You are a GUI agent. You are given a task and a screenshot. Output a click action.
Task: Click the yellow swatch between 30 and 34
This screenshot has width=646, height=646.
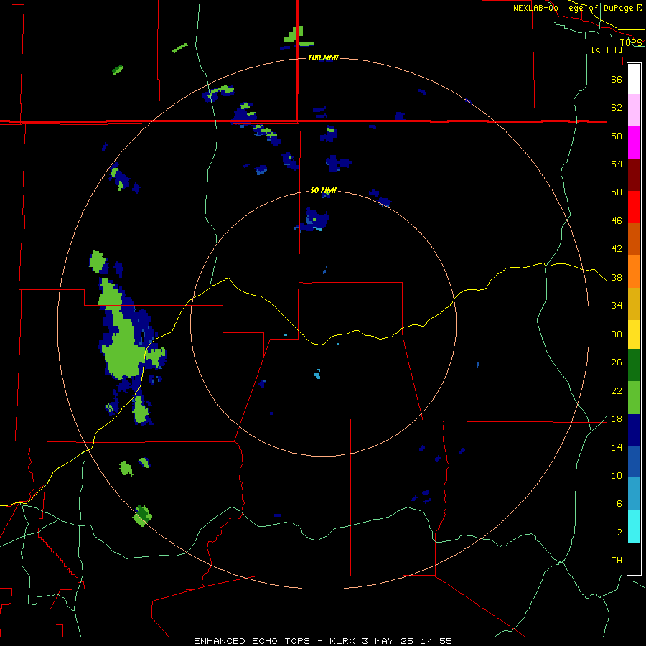[634, 334]
